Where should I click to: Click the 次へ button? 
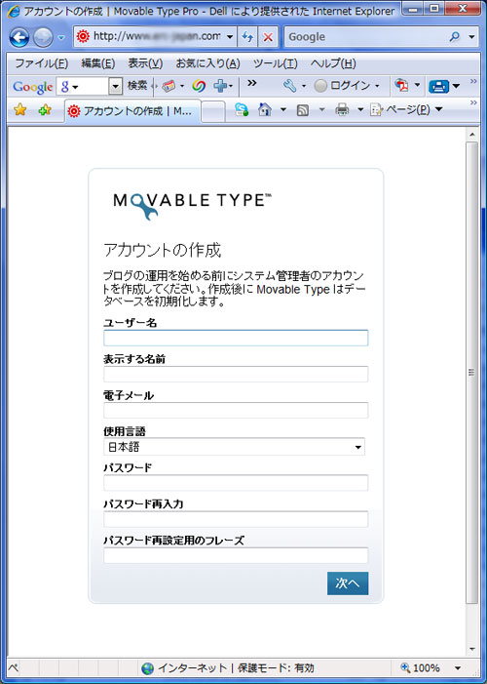348,583
